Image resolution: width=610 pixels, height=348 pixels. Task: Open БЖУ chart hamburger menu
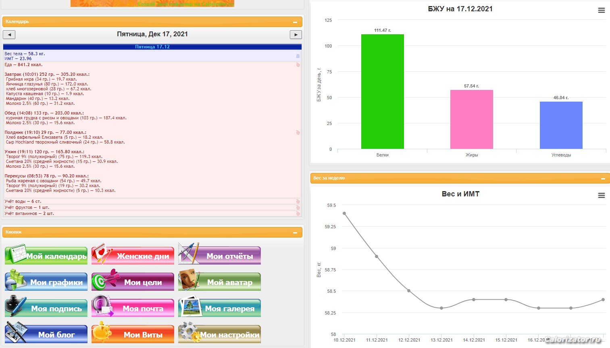(x=601, y=10)
